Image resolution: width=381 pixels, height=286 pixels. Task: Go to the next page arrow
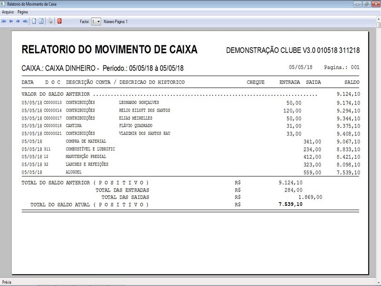pyautogui.click(x=18, y=21)
